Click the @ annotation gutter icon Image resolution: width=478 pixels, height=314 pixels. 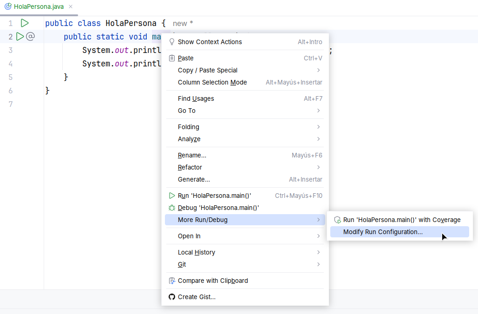click(x=30, y=36)
